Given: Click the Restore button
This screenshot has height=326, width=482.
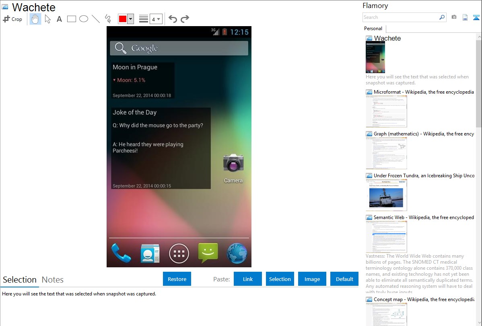Looking at the screenshot, I should [177, 279].
